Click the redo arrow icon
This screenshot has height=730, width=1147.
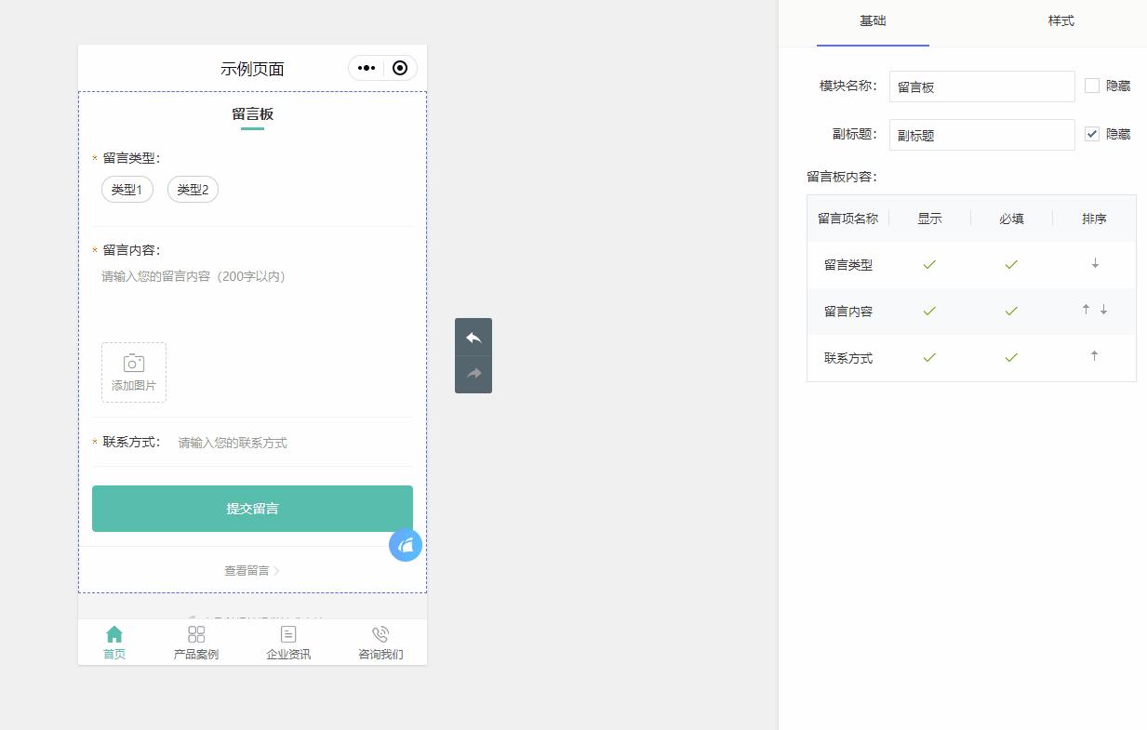point(473,374)
